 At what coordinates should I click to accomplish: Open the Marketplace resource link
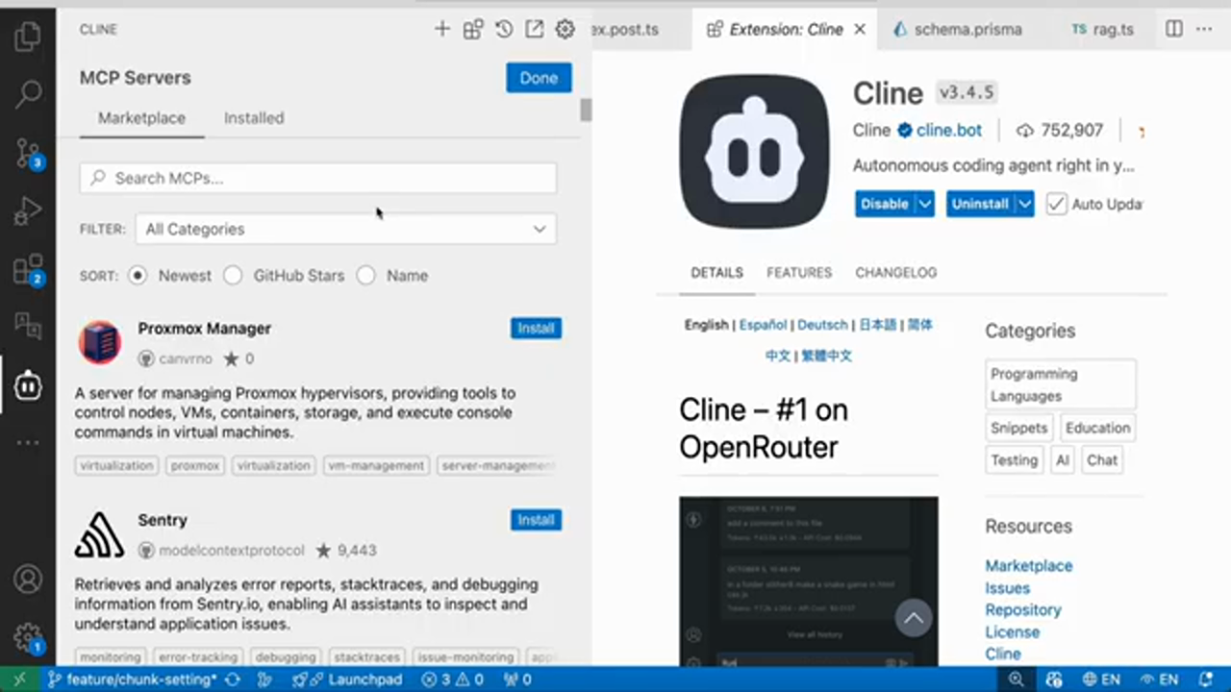click(x=1028, y=566)
